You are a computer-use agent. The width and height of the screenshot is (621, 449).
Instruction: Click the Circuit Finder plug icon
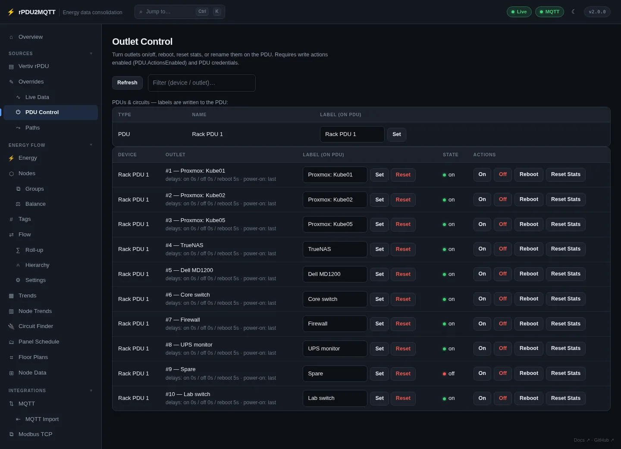click(x=11, y=326)
